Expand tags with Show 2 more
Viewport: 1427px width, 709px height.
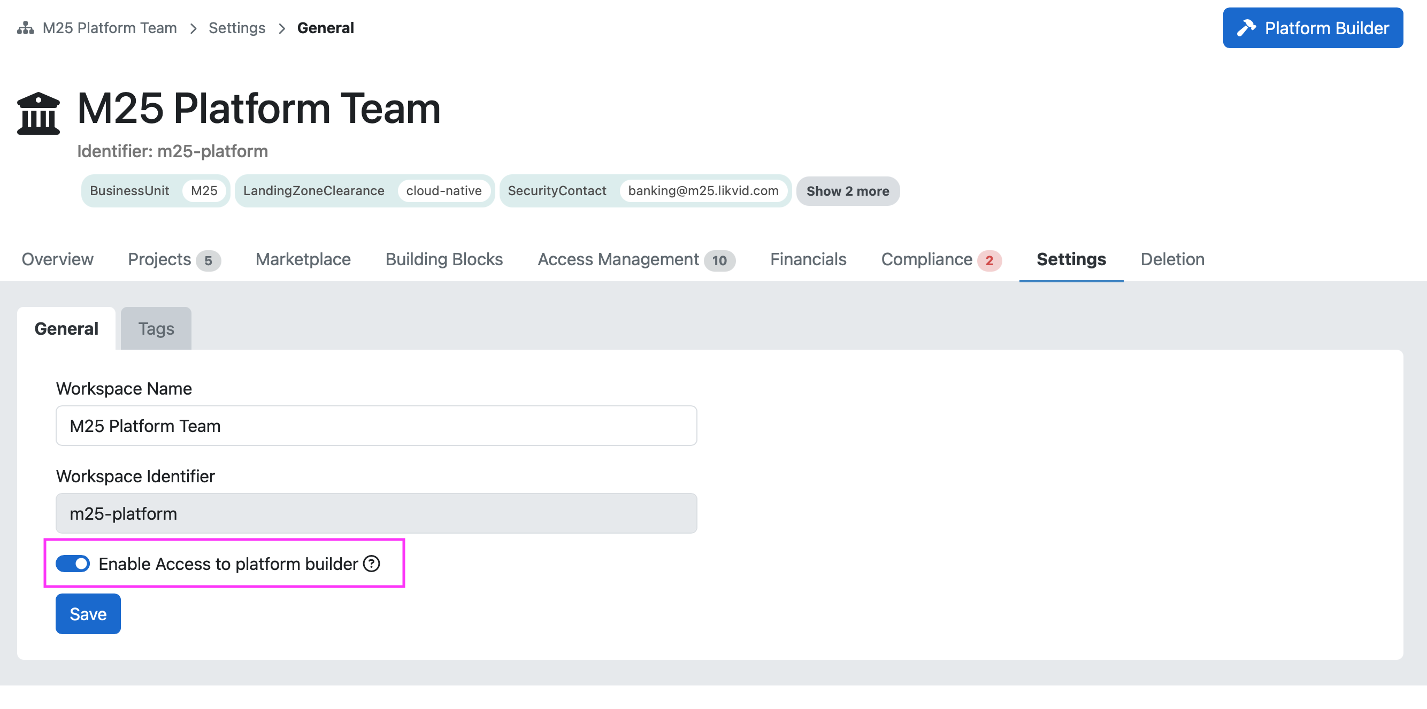[x=848, y=191]
